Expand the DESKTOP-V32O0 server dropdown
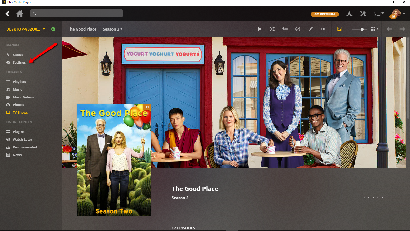410x231 pixels. coord(26,29)
